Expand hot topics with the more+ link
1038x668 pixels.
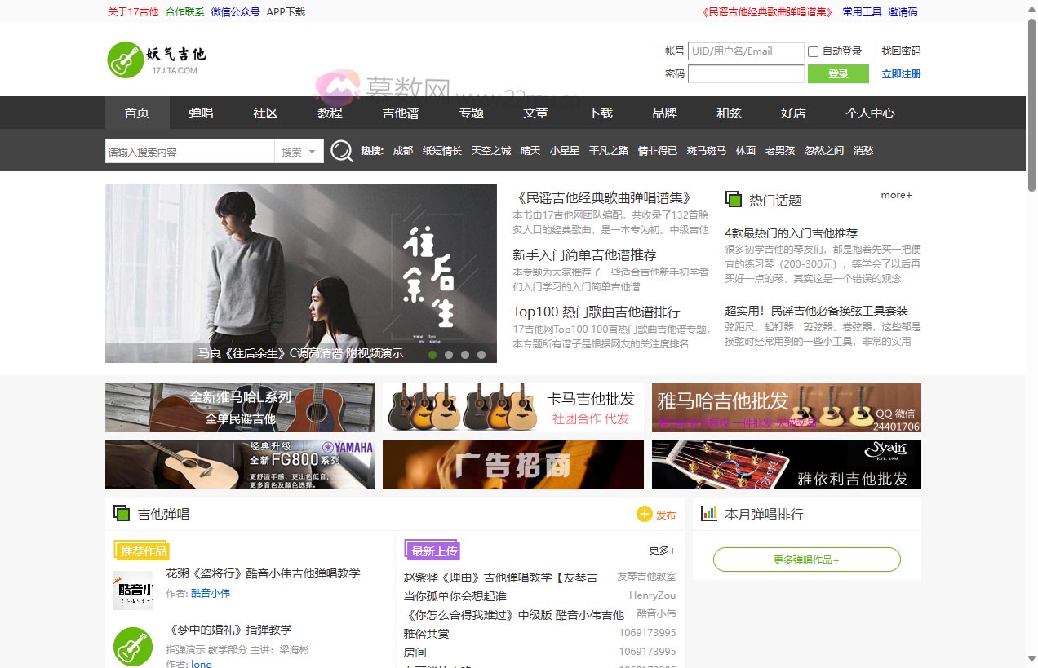[895, 195]
